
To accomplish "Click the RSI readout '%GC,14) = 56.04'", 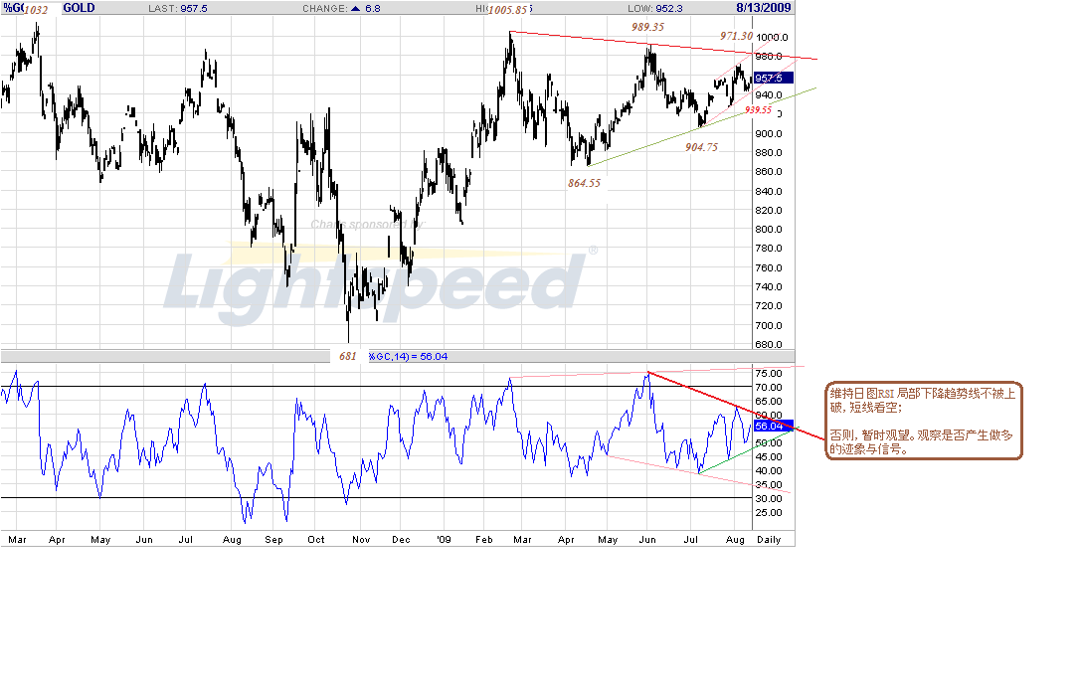I will [408, 357].
